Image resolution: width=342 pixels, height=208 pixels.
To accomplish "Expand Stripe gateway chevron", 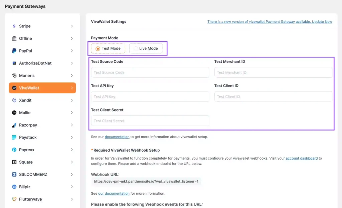I will point(72,26).
